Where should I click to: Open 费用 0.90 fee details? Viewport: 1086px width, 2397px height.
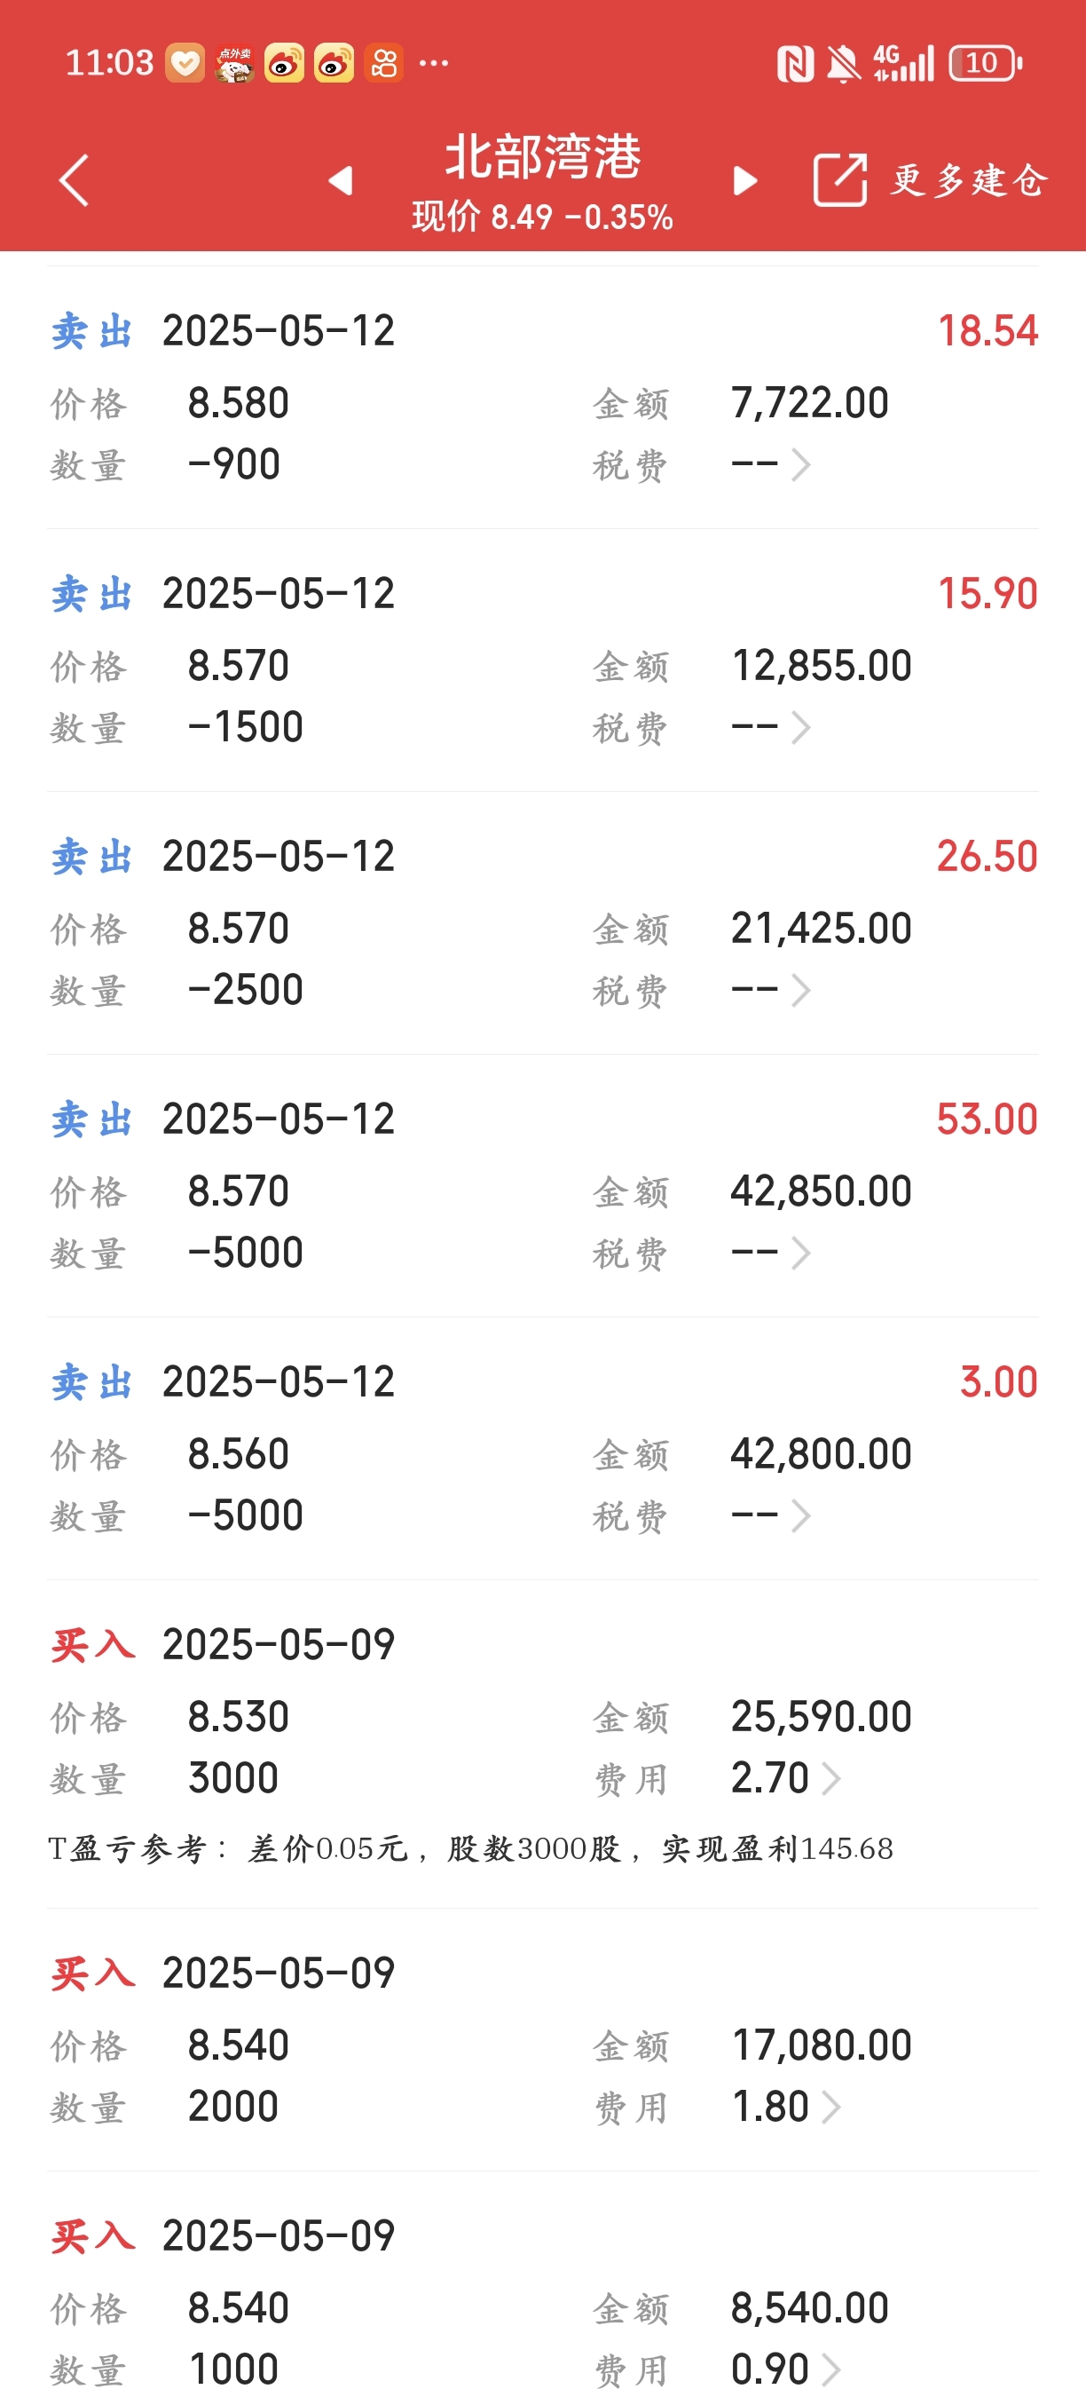click(x=786, y=2369)
